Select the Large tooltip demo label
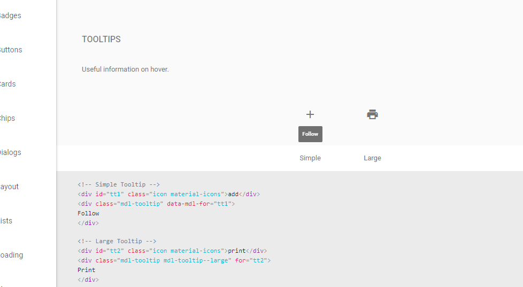Image resolution: width=523 pixels, height=287 pixels. click(x=372, y=158)
